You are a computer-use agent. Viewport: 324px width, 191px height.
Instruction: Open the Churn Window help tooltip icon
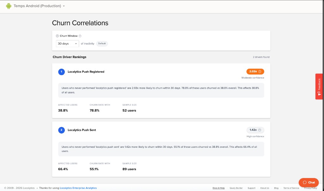coord(80,36)
